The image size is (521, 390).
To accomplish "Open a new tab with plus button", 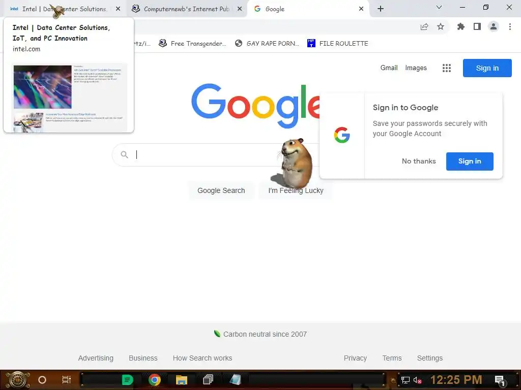I will pos(381,9).
